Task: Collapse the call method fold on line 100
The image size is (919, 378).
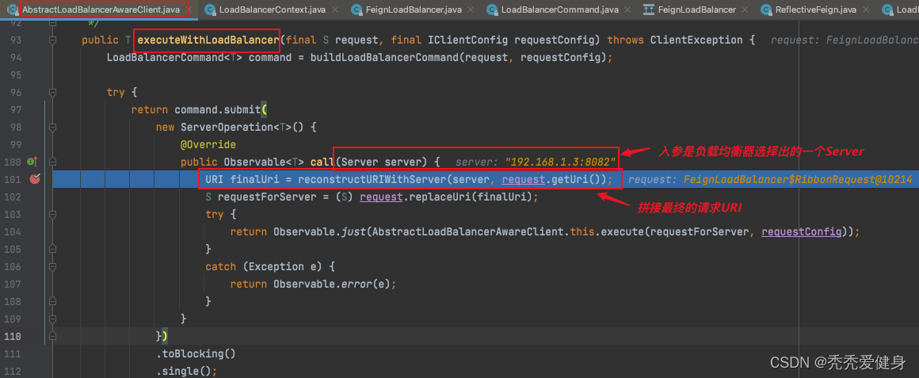Action: pyautogui.click(x=53, y=162)
